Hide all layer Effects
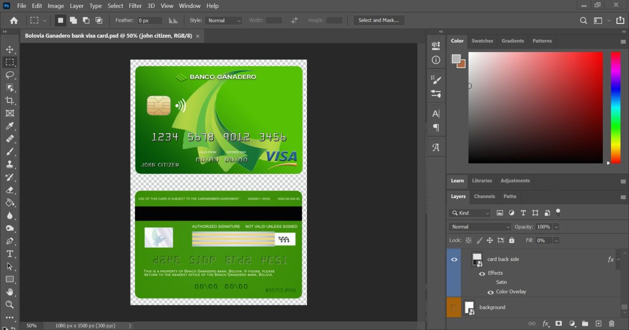This screenshot has width=629, height=330. [482, 273]
